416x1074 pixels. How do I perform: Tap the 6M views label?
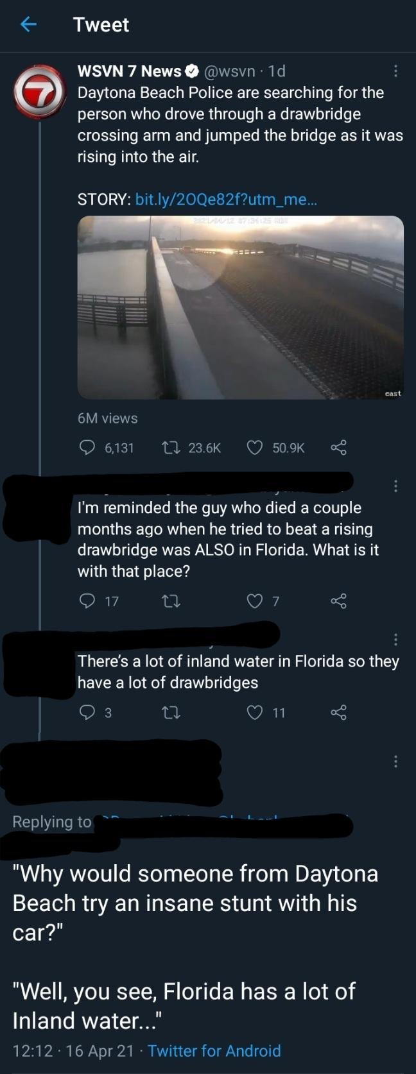pos(107,418)
